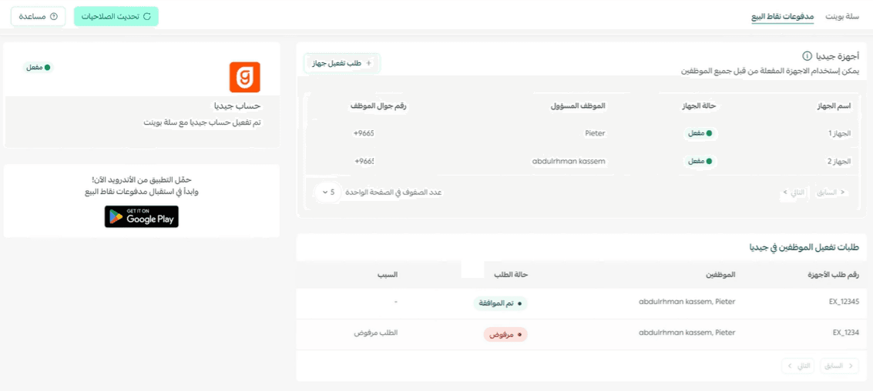Click the green مفعل badge on the Geidea account card
This screenshot has width=873, height=391.
tap(39, 67)
